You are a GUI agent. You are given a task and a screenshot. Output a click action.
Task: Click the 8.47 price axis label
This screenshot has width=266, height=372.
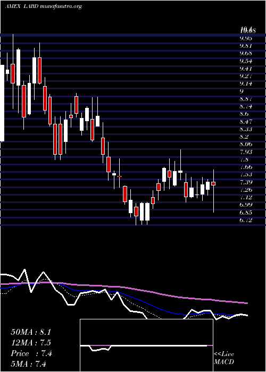[246, 122]
